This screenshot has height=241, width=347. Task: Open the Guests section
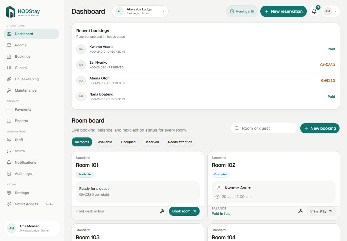click(x=32, y=68)
